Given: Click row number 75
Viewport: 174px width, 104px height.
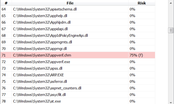Looking at the screenshot, I should pyautogui.click(x=3, y=81).
